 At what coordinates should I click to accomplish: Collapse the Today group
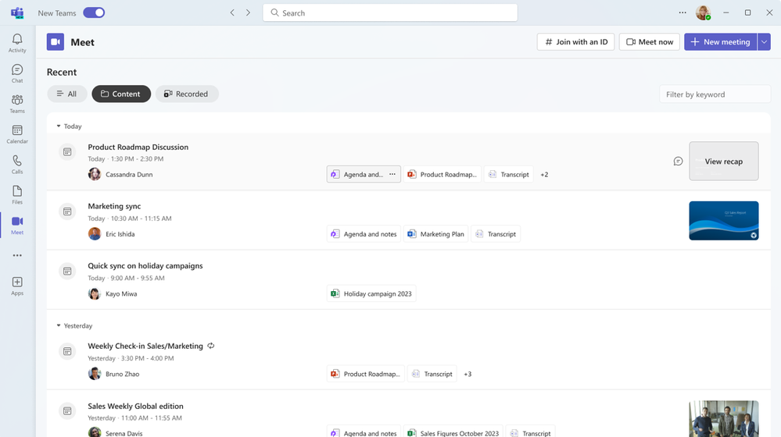click(x=59, y=126)
